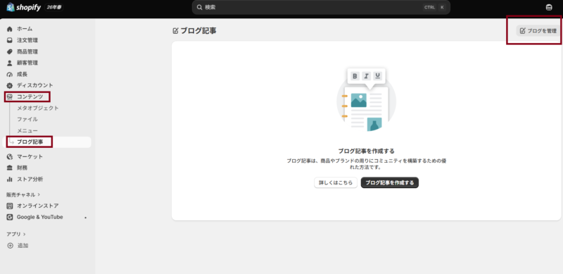Open 注文管理 orders page
This screenshot has height=274, width=563.
click(x=27, y=40)
